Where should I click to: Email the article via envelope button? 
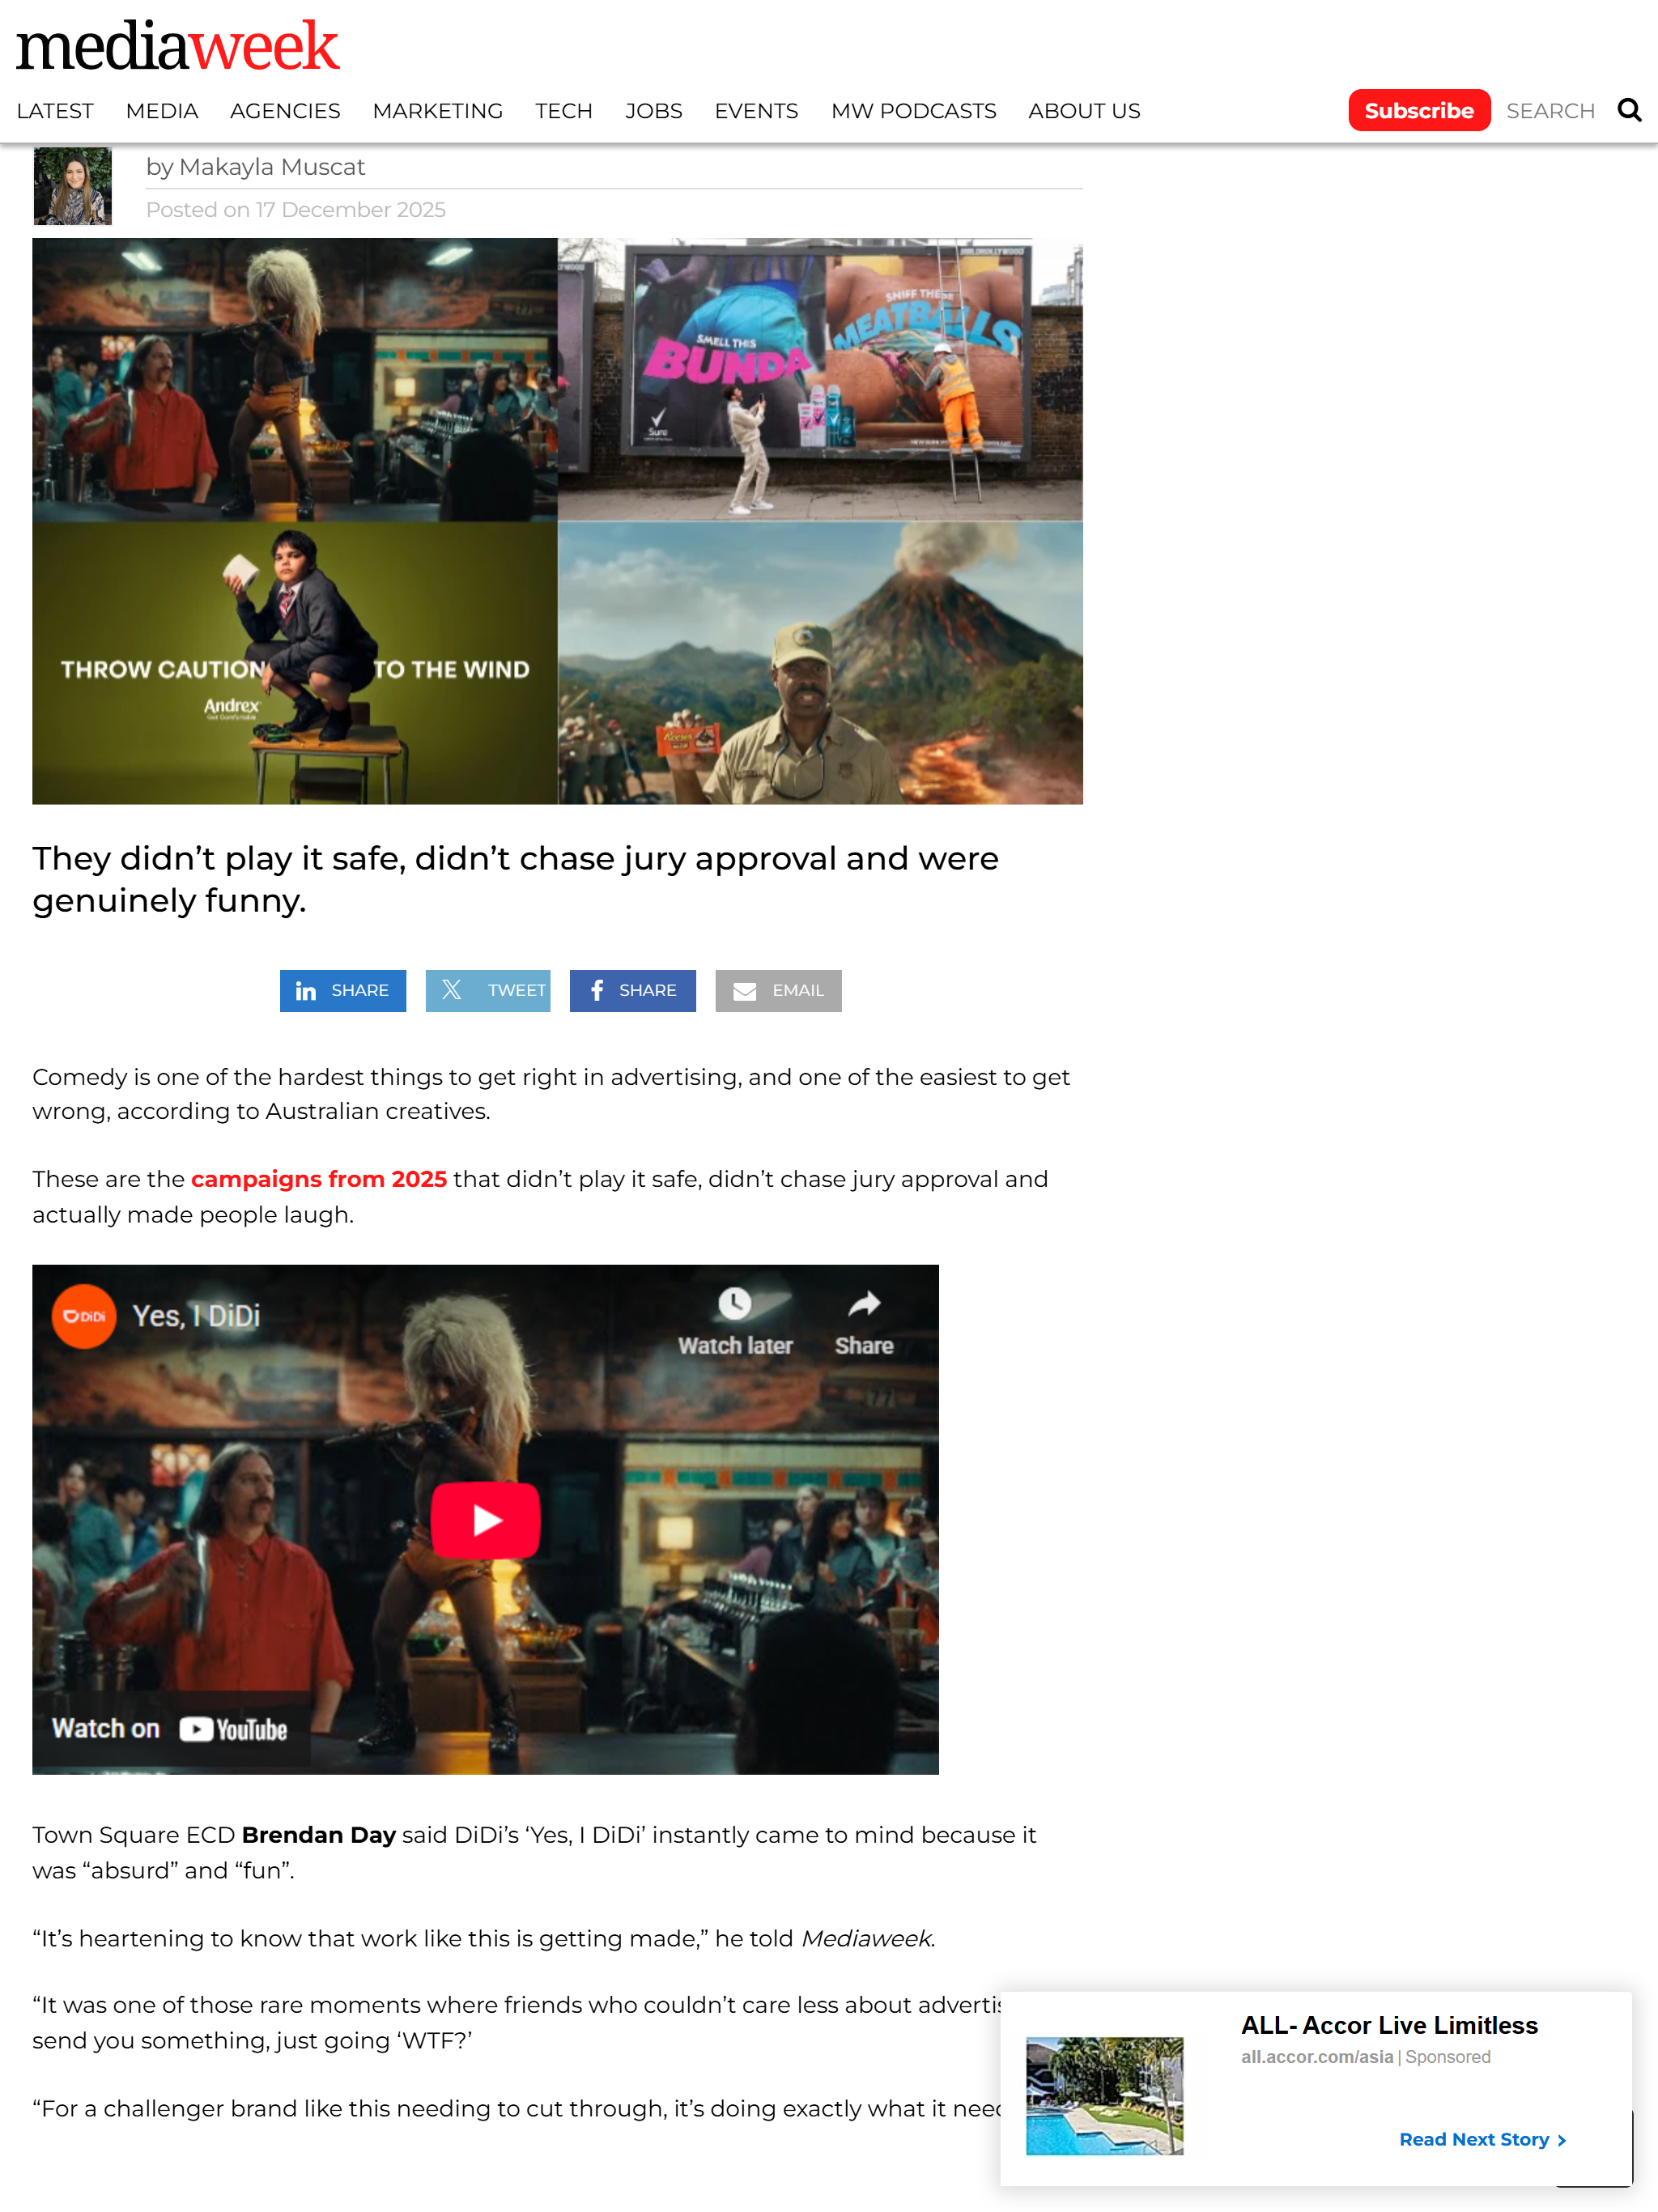click(778, 990)
